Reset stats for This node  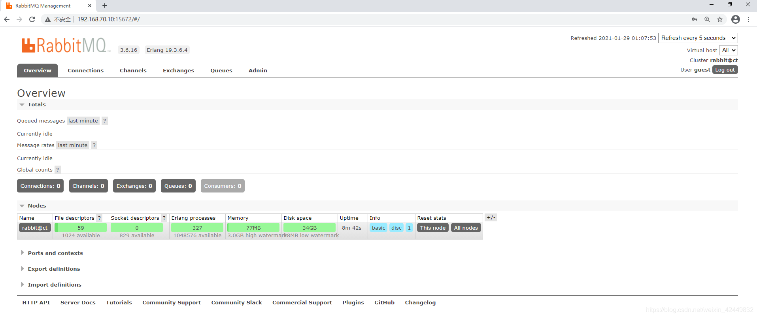click(x=433, y=228)
